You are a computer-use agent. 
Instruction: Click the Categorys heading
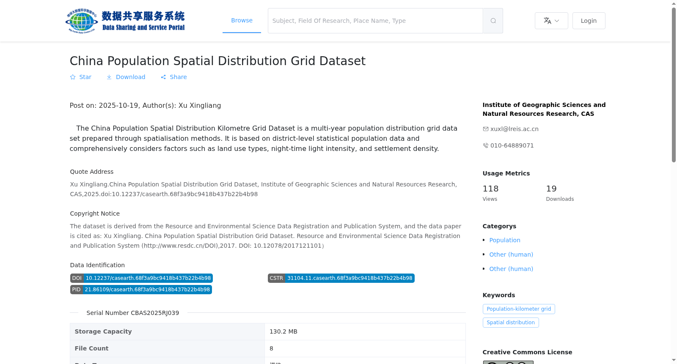[x=499, y=226]
